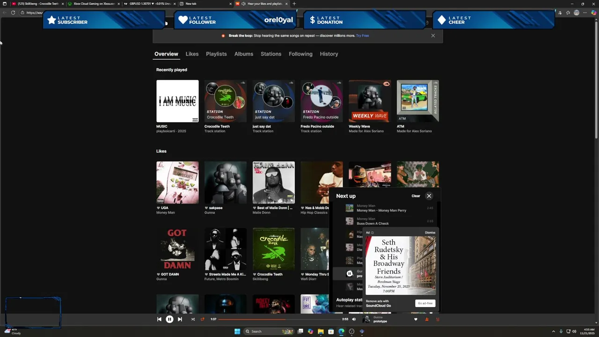Toggle repeat in the player bar

point(203,319)
